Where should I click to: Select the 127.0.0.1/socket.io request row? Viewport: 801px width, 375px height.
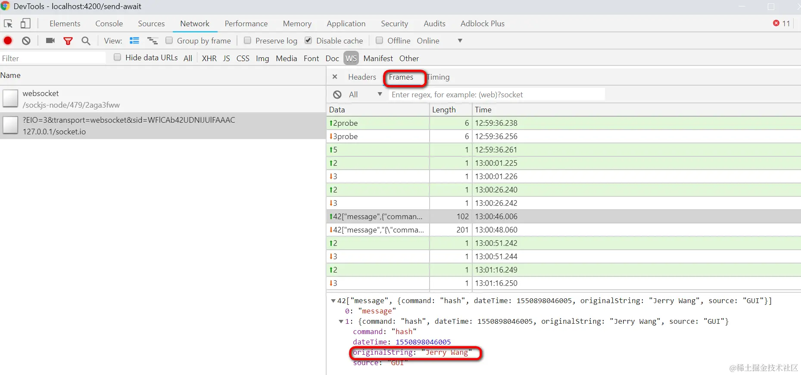pos(163,126)
